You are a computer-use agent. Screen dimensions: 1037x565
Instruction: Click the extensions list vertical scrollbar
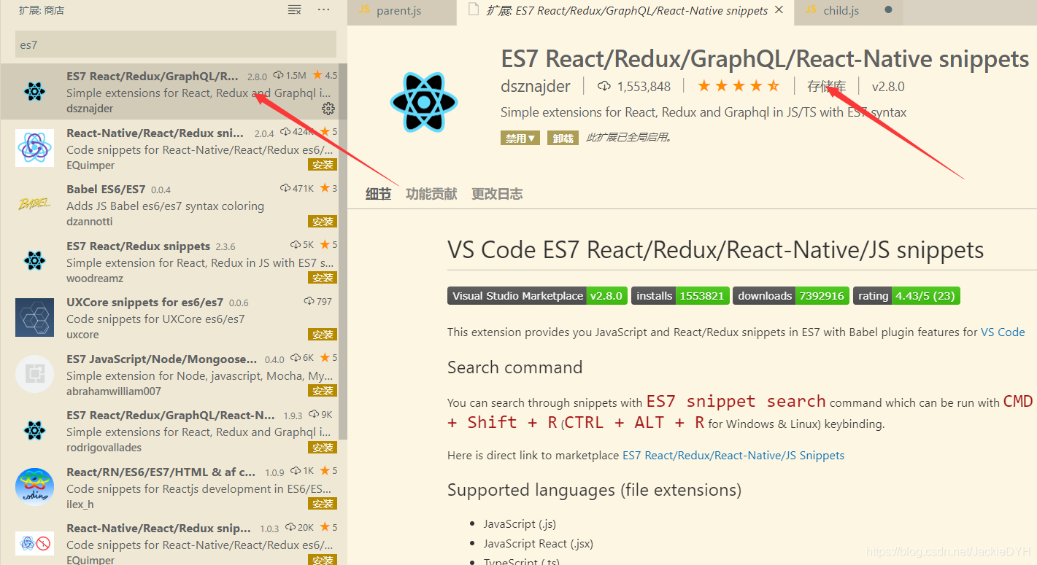pyautogui.click(x=342, y=251)
